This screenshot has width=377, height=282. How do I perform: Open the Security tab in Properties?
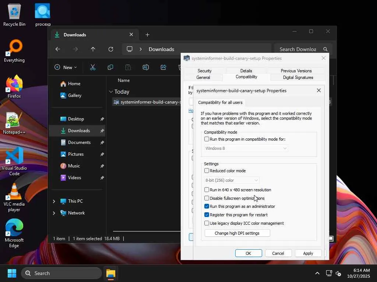[204, 71]
